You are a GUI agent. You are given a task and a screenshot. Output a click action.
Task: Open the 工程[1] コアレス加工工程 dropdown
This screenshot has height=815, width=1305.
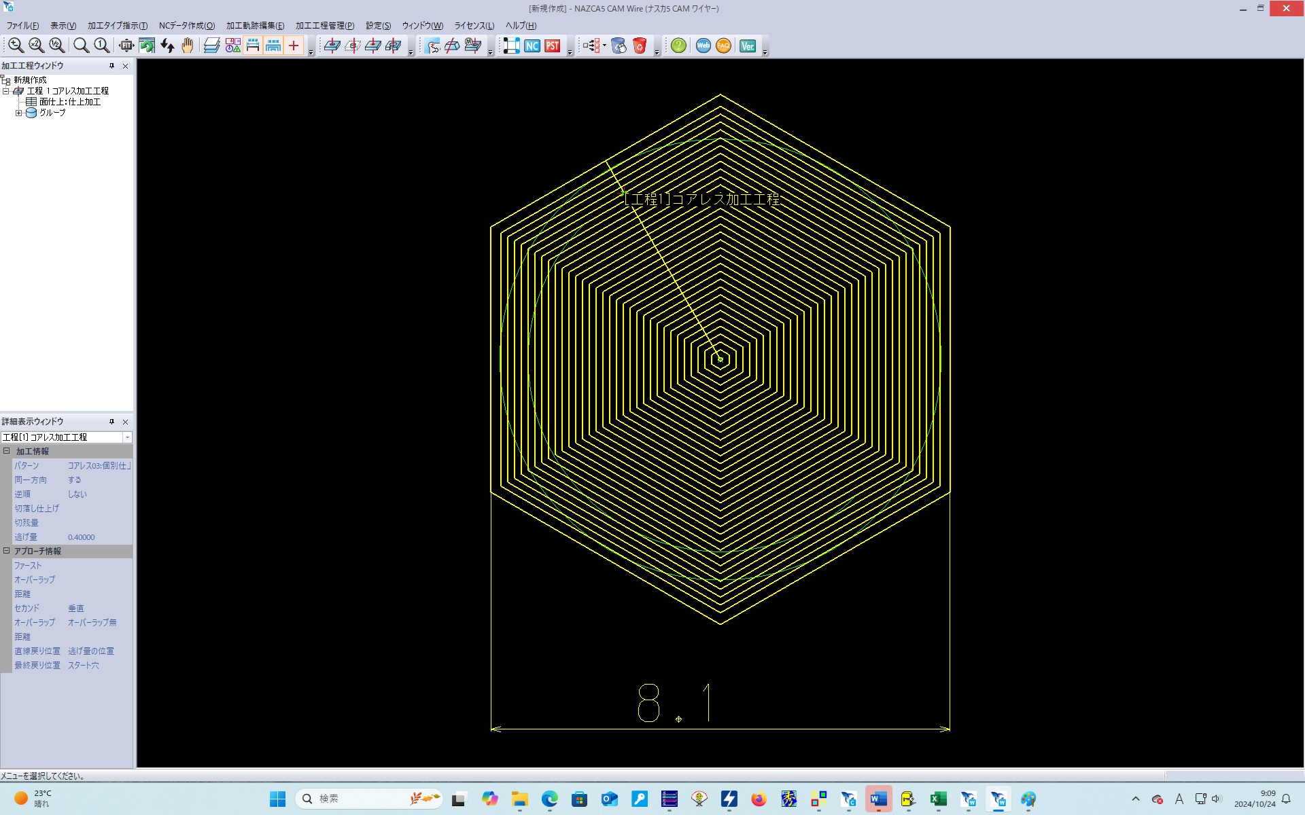pyautogui.click(x=127, y=437)
